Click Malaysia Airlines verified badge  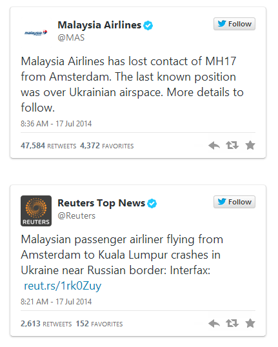[148, 25]
